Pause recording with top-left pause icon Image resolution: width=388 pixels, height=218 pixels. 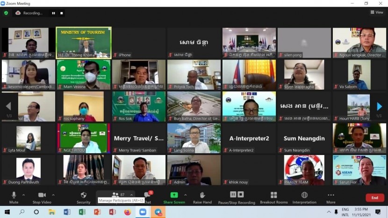[53, 13]
